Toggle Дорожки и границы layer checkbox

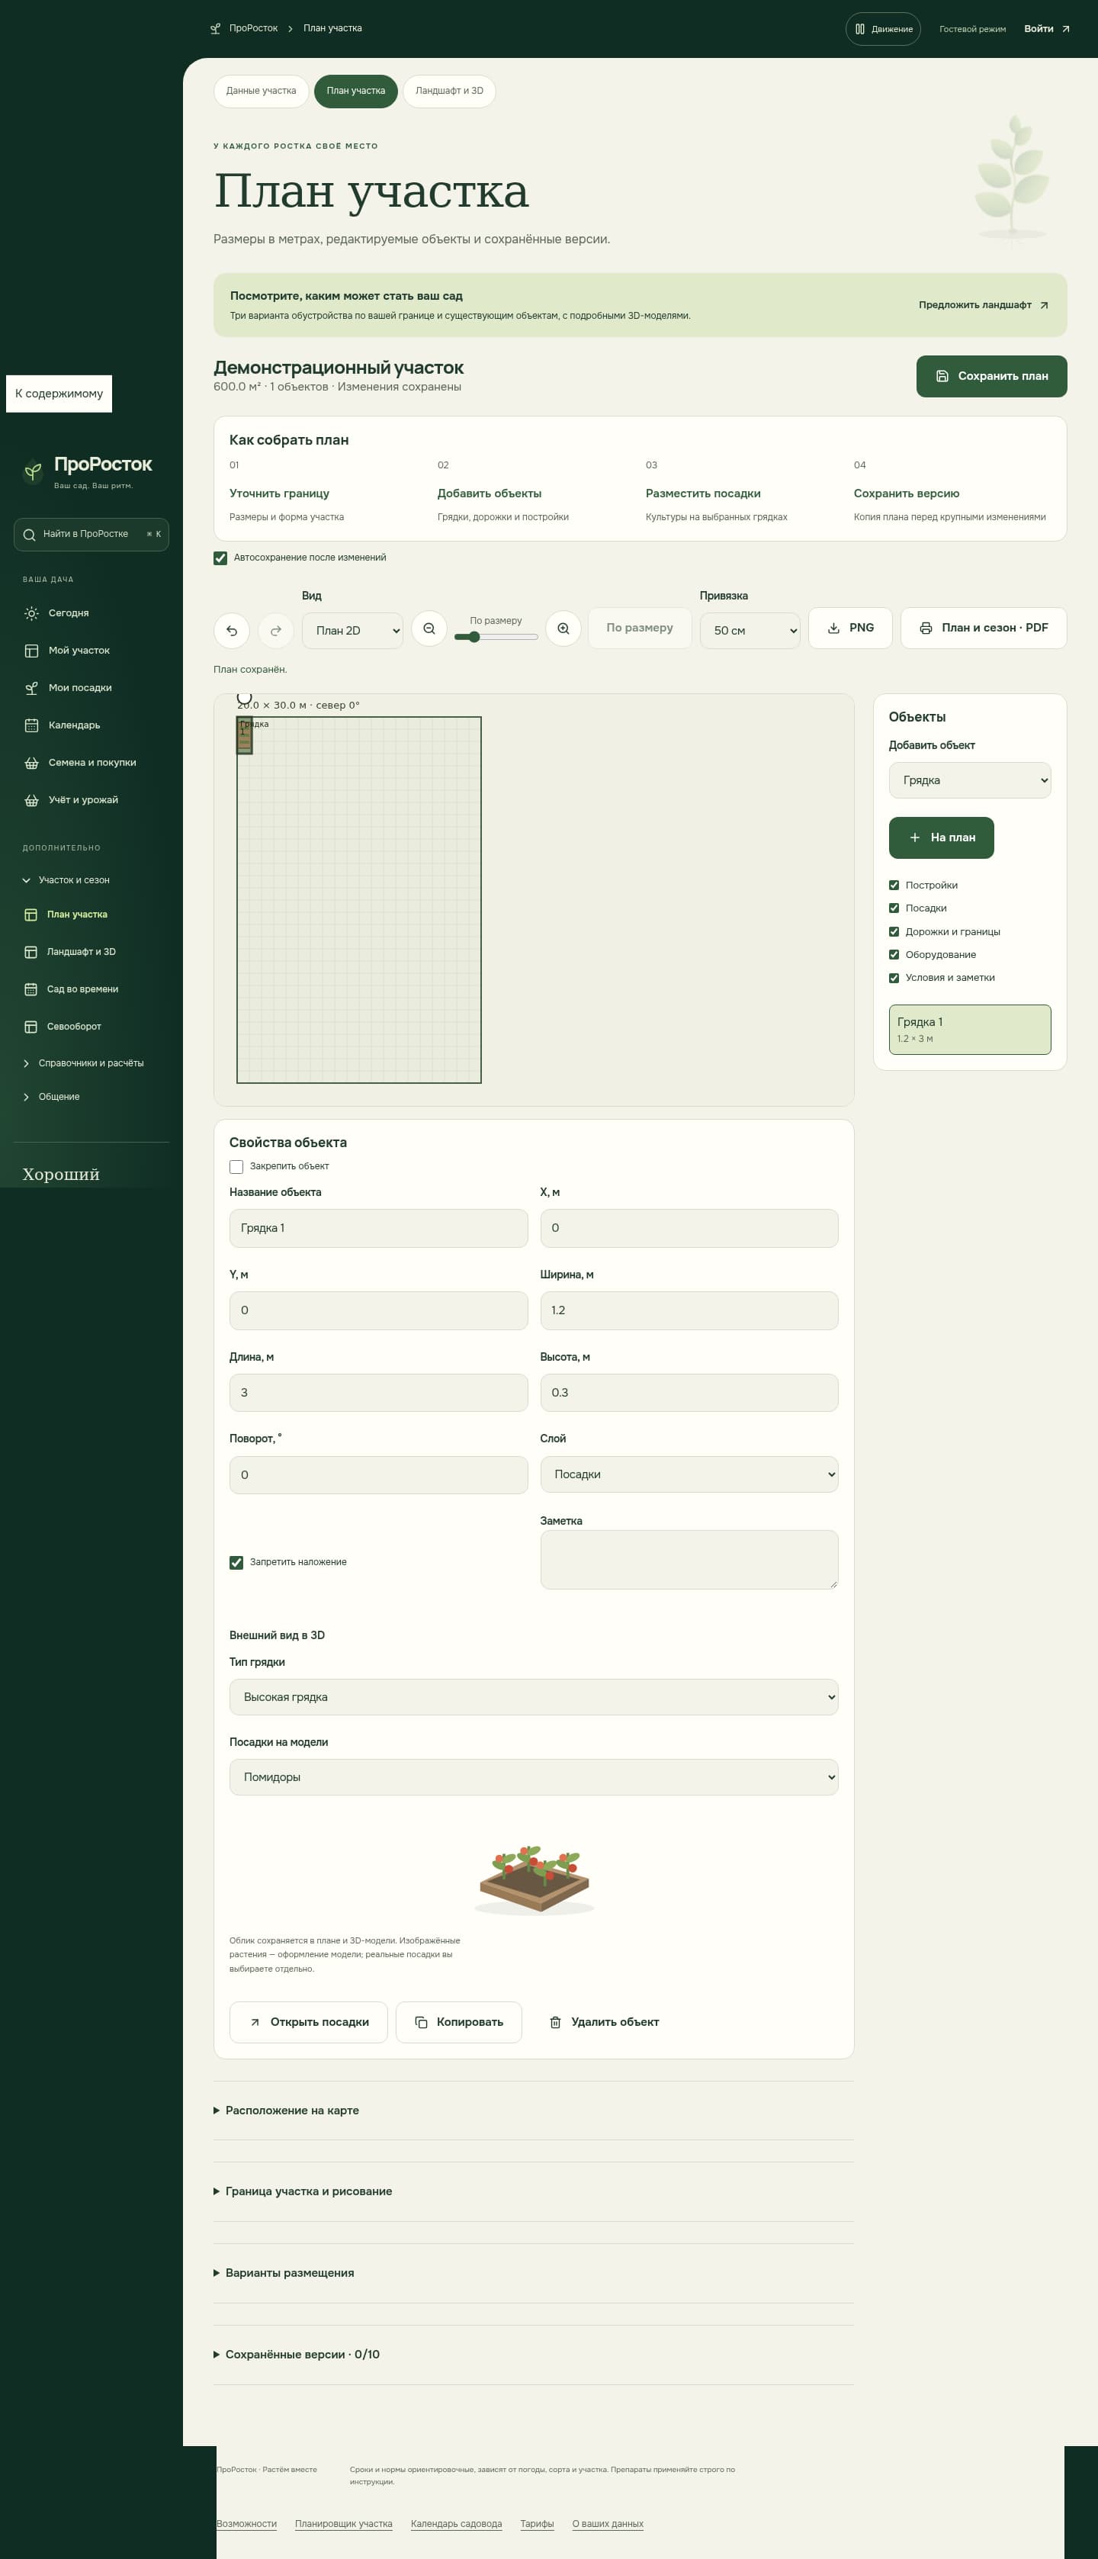[894, 932]
